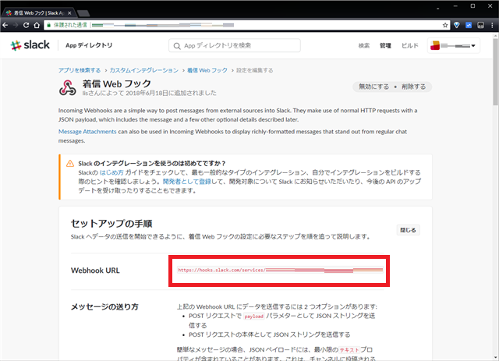This screenshot has height=361, width=499.
Task: Click the メッセージの送り方 heading
Action: pyautogui.click(x=104, y=306)
